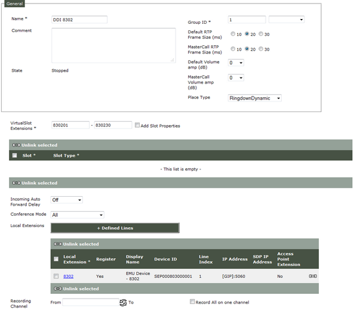Open the Place Type RingdownDynamic dropdown

(255, 98)
